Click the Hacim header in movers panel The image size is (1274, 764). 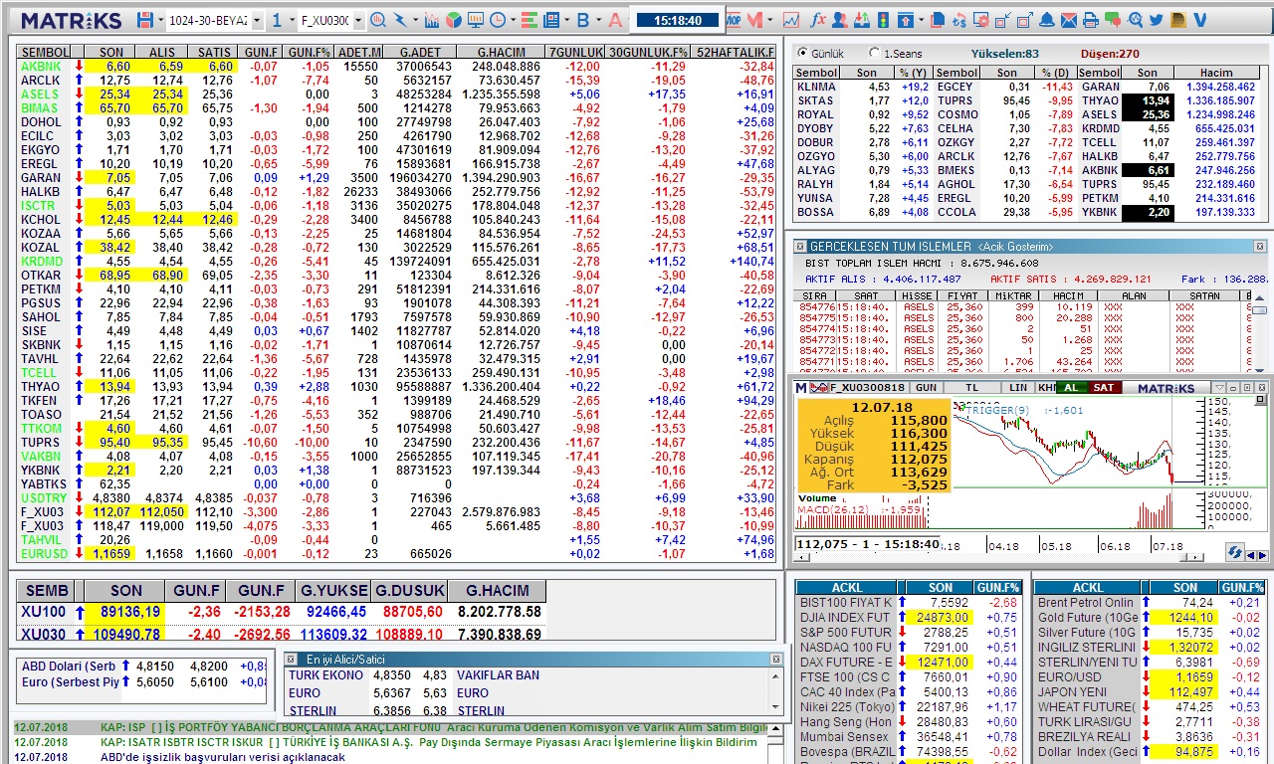click(1215, 73)
